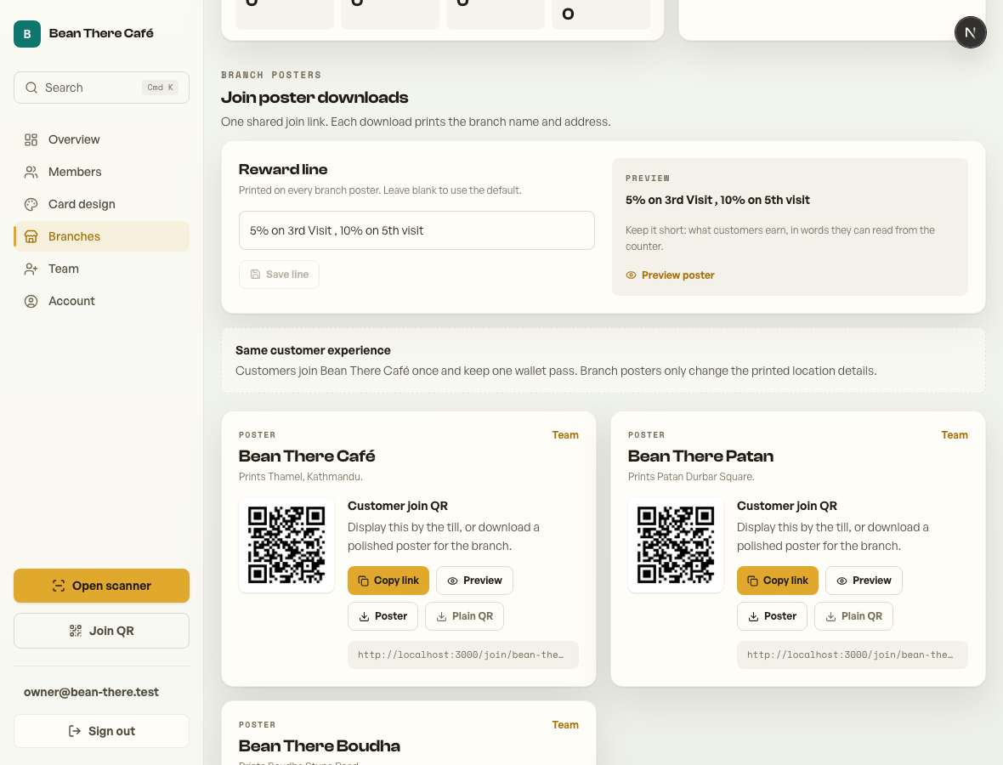Screen dimensions: 1003x765
Task: Click copy icon in Bean There Café card
Action: [363, 581]
